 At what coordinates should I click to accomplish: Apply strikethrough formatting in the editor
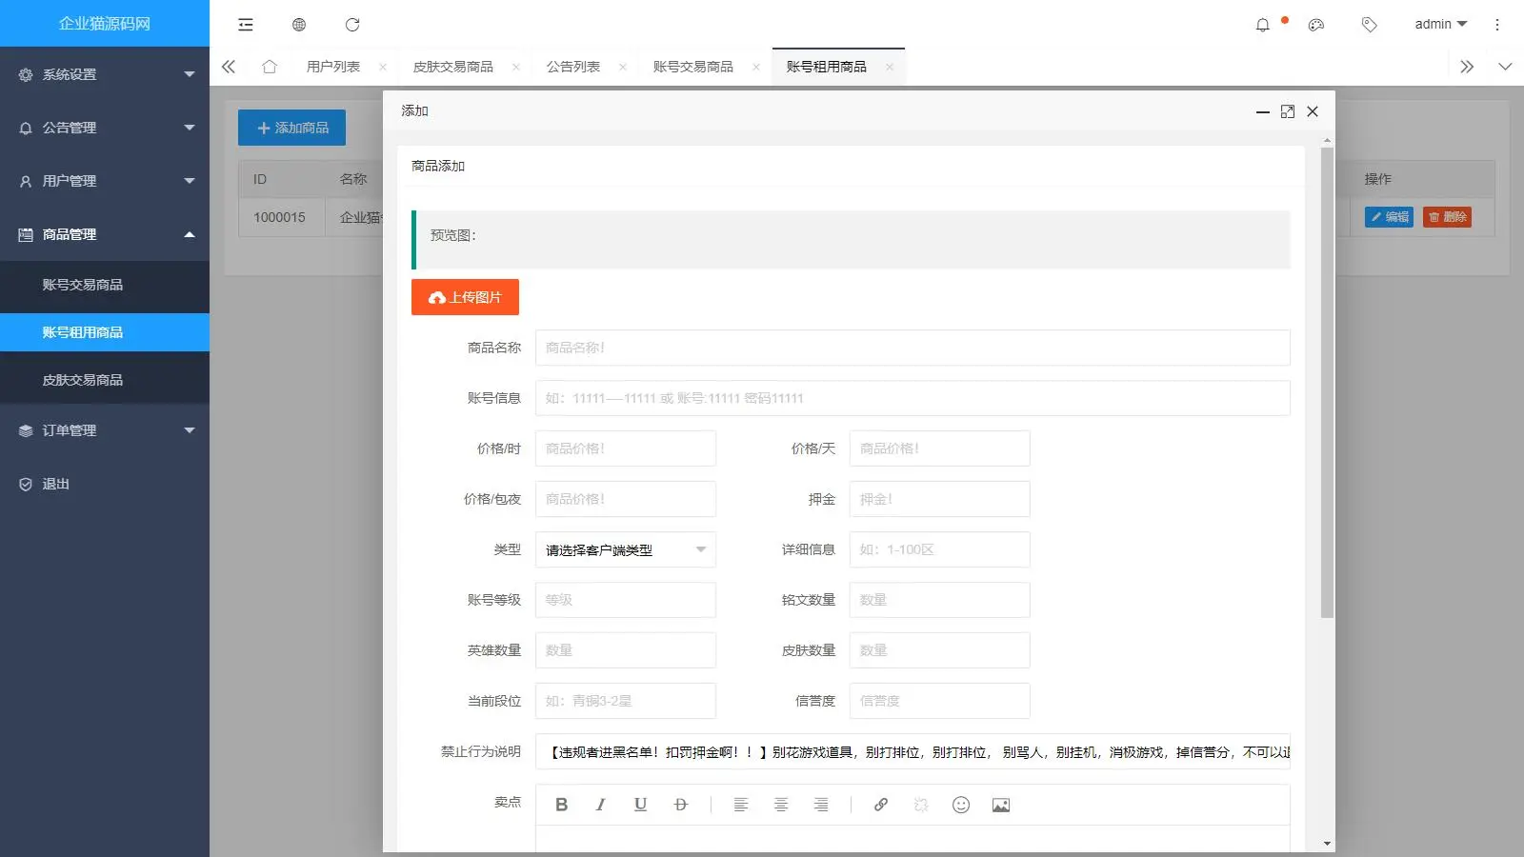click(x=680, y=805)
